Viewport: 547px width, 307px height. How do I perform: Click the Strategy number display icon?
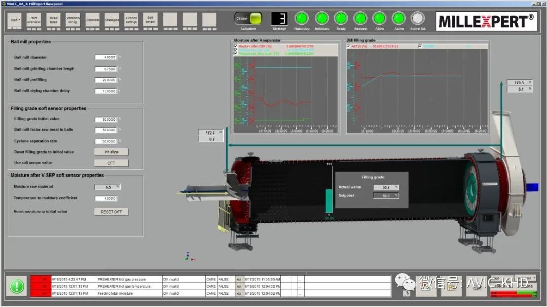(279, 19)
